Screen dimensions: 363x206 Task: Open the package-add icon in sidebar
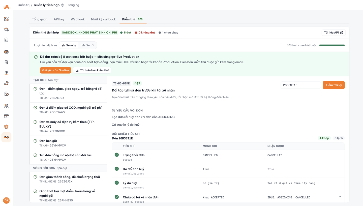(x=6, y=30)
